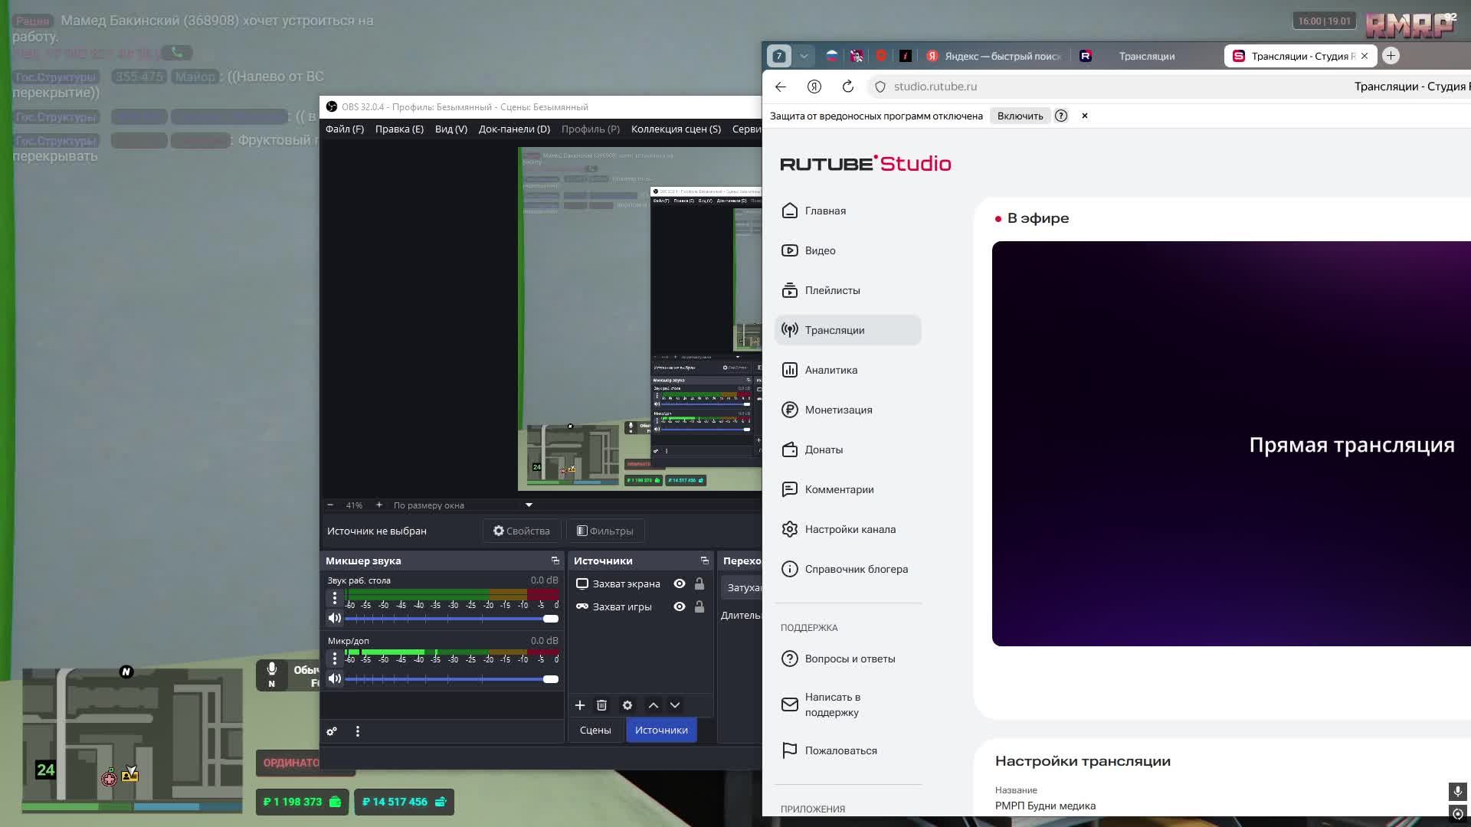Adjust the Микр/доп volume slider
The height and width of the screenshot is (827, 1471).
tap(550, 679)
